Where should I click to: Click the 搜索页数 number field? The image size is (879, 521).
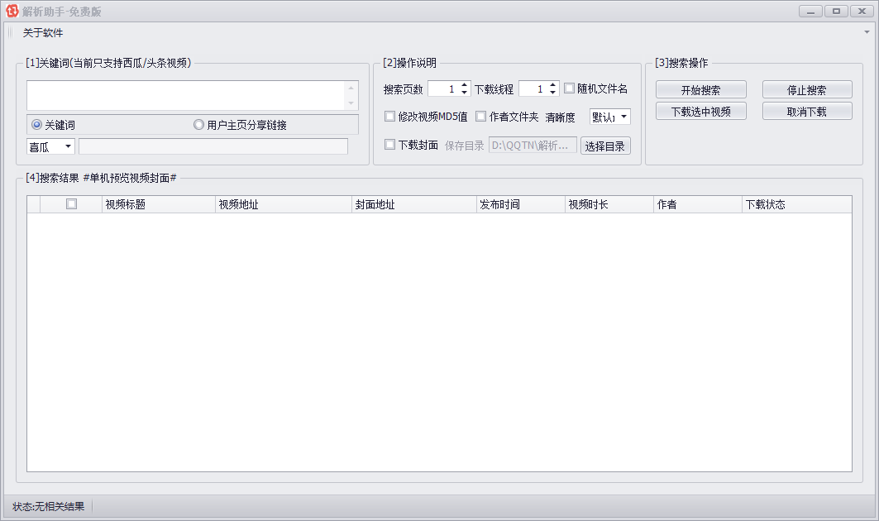coord(443,88)
